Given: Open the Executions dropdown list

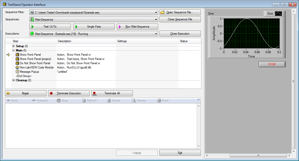Looking at the screenshot, I should tap(156, 34).
